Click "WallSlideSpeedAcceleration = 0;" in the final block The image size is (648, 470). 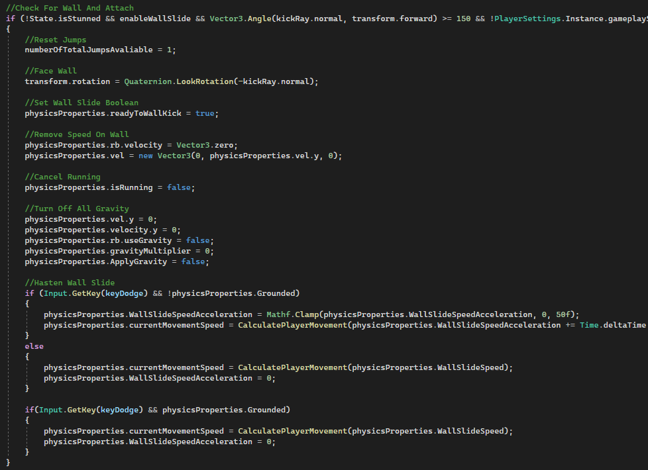202,442
